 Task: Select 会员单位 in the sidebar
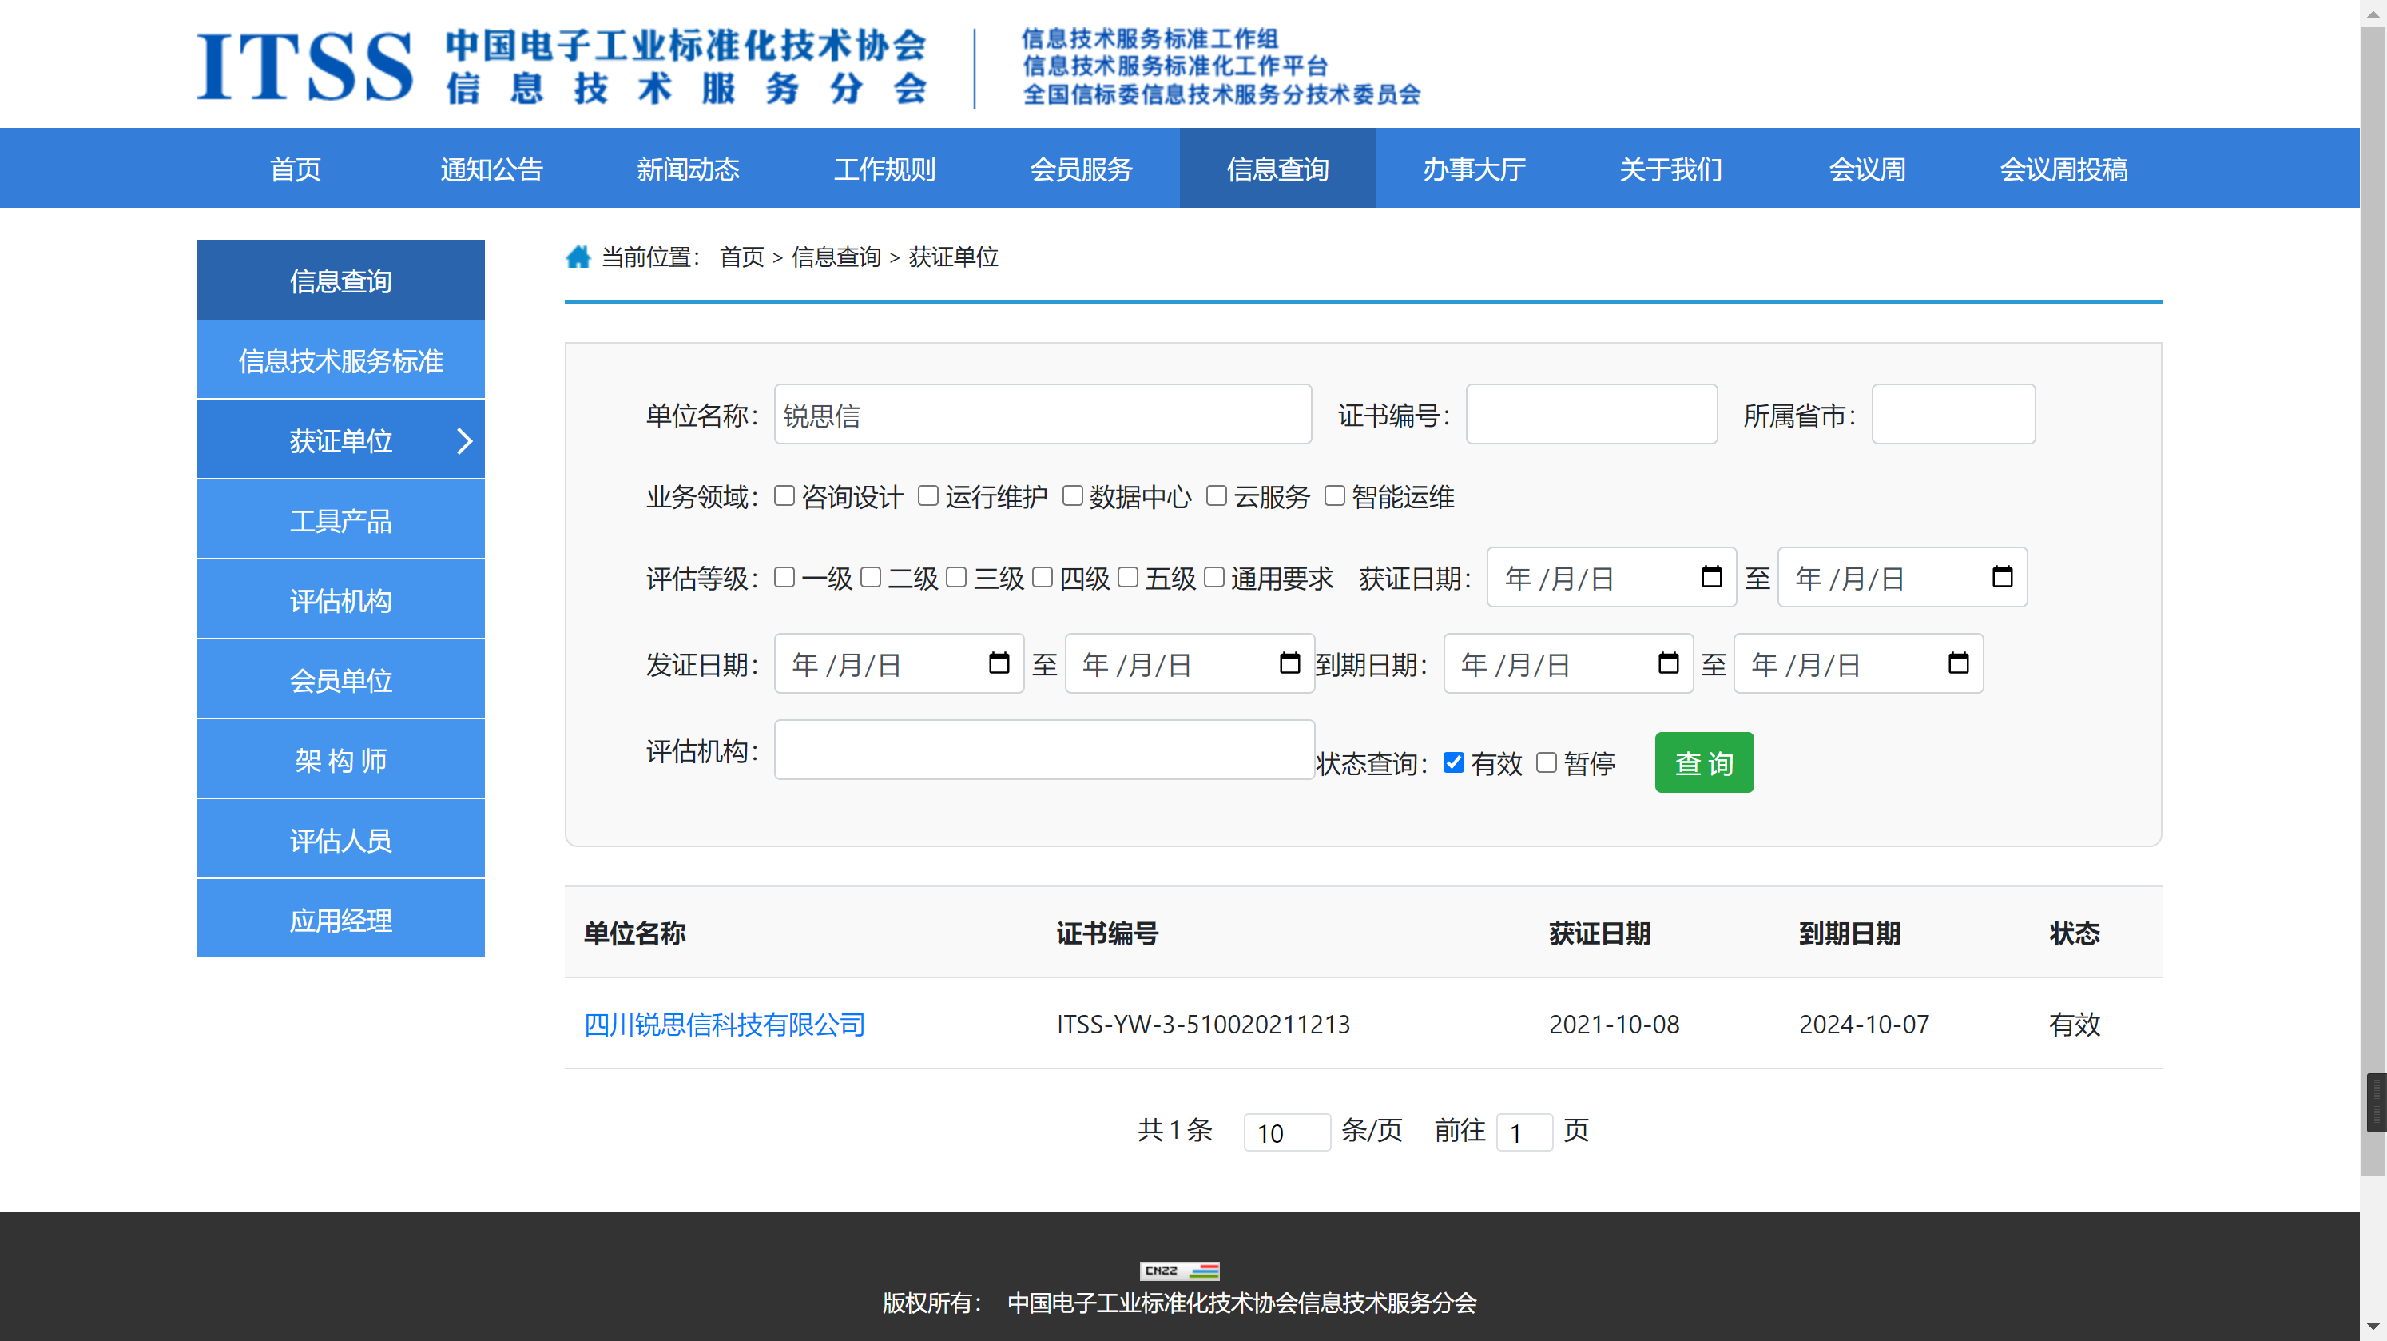tap(340, 680)
